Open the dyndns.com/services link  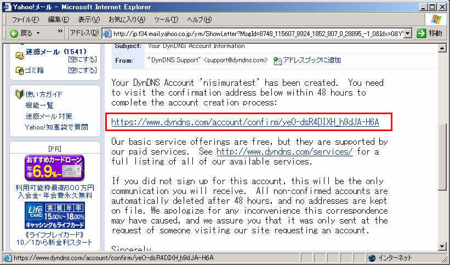pos(284,152)
